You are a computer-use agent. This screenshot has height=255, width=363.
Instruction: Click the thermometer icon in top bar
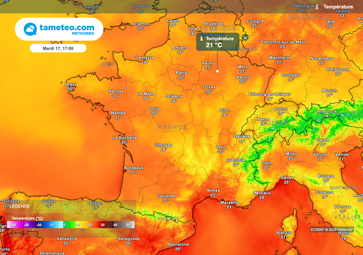317,7
